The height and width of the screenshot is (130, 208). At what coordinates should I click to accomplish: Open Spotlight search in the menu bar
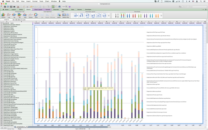(x=201, y=1)
